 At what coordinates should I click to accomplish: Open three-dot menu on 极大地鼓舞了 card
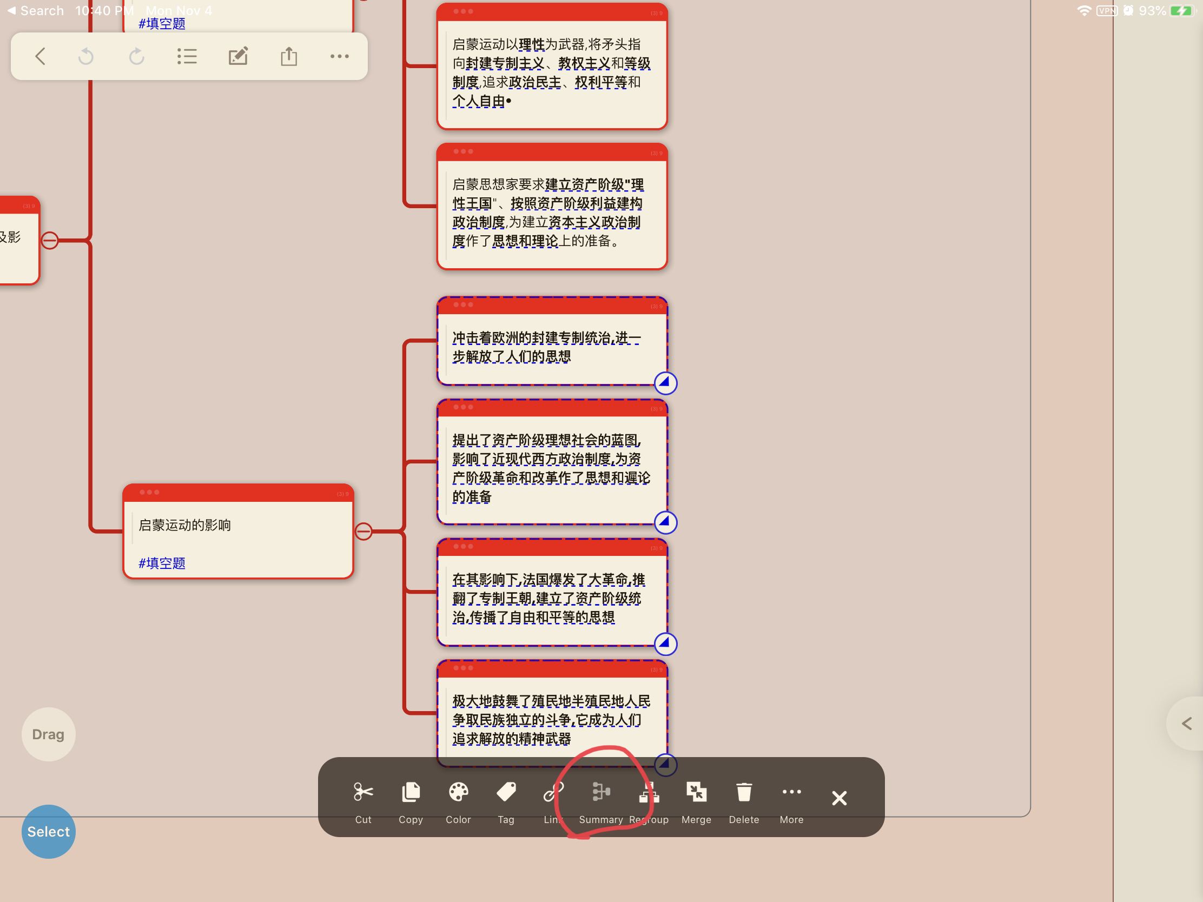point(463,668)
